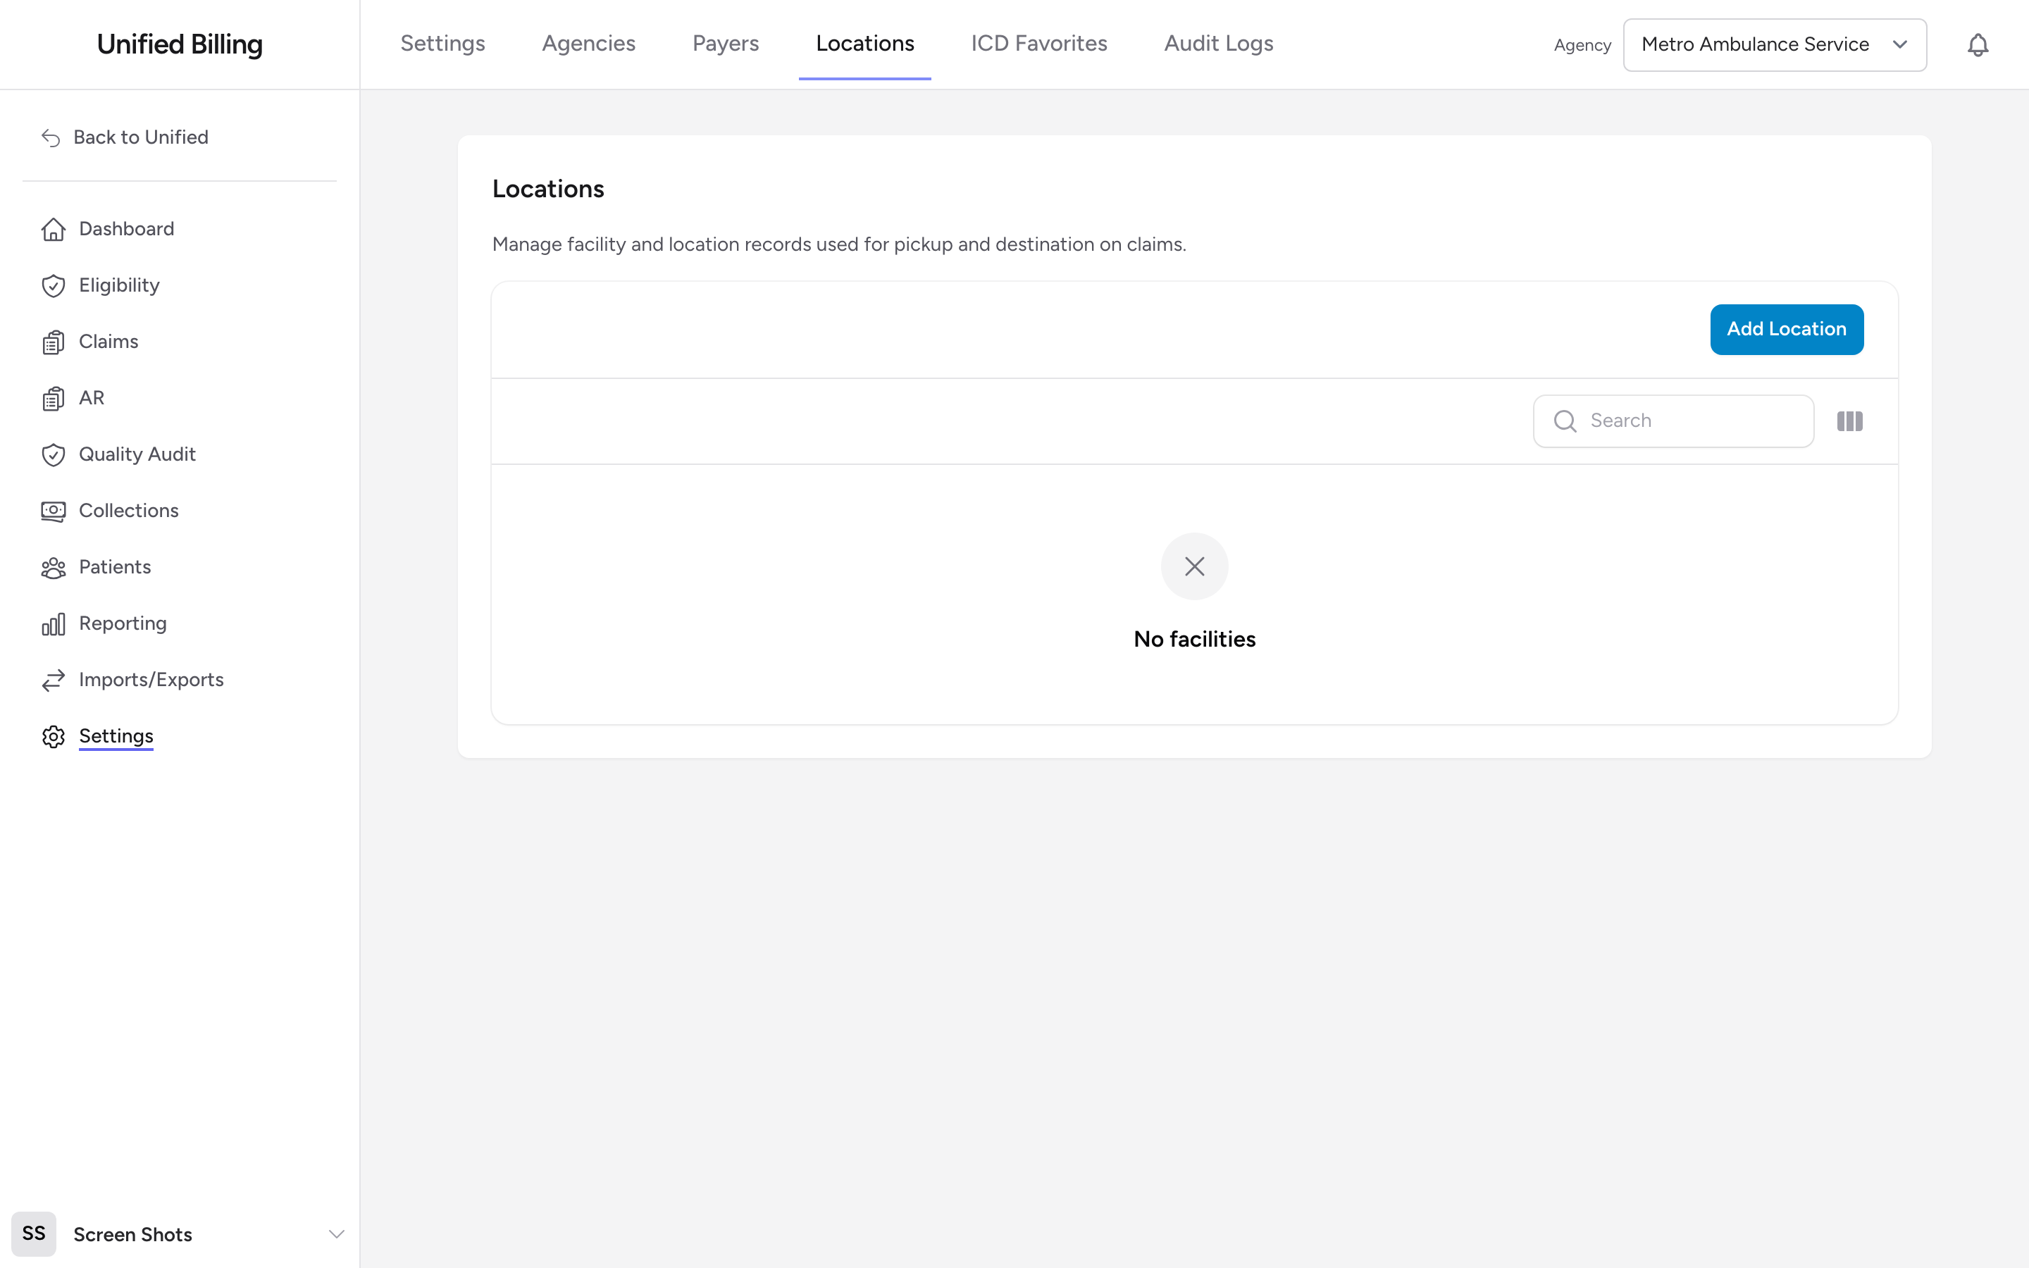Open the Payers tab
2029x1268 pixels.
click(x=725, y=44)
